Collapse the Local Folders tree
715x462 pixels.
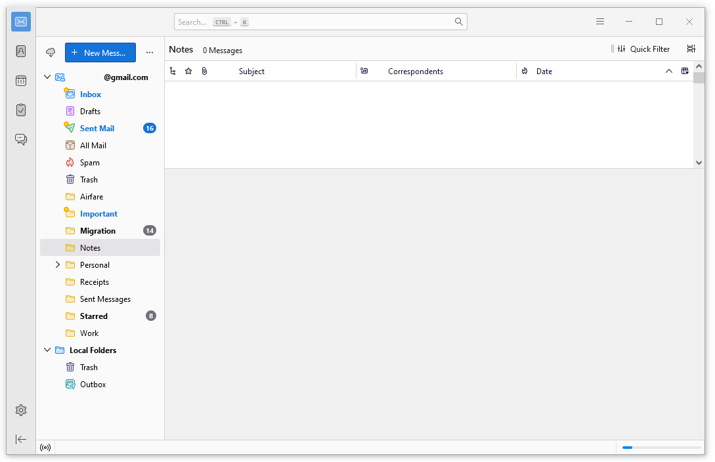[47, 350]
